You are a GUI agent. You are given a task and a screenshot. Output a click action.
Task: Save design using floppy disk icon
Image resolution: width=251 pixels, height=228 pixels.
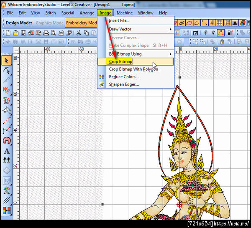(x=23, y=33)
